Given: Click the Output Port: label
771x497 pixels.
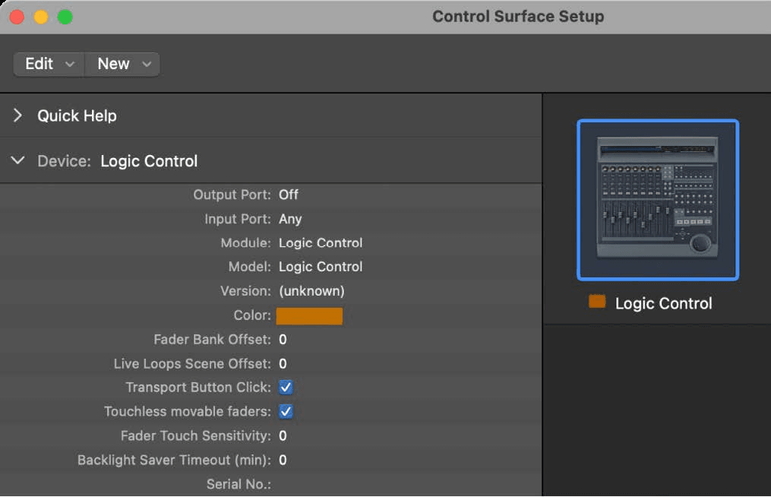Looking at the screenshot, I should tap(232, 195).
